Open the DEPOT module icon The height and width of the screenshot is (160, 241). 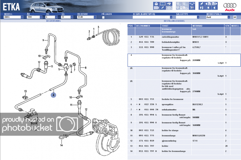pyautogui.click(x=186, y=4)
